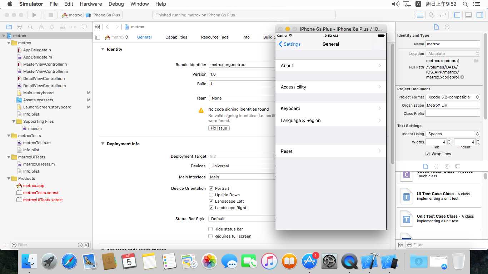Open the report navigator speech-bubble icon
Screen dimensions: 488x274
(84, 27)
